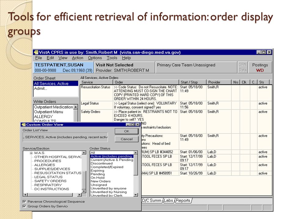The image size is (293, 219).
Task: Click ALLERGY in Write Orders list
Action: 53,116
